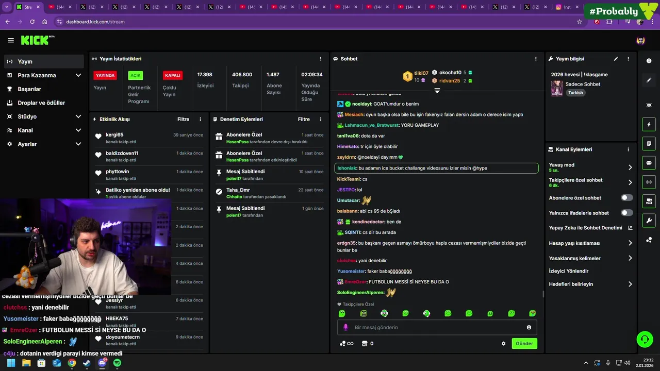Screen dimensions: 660x371
Task: Toggle the notes widget icon in right rail
Action: click(649, 143)
